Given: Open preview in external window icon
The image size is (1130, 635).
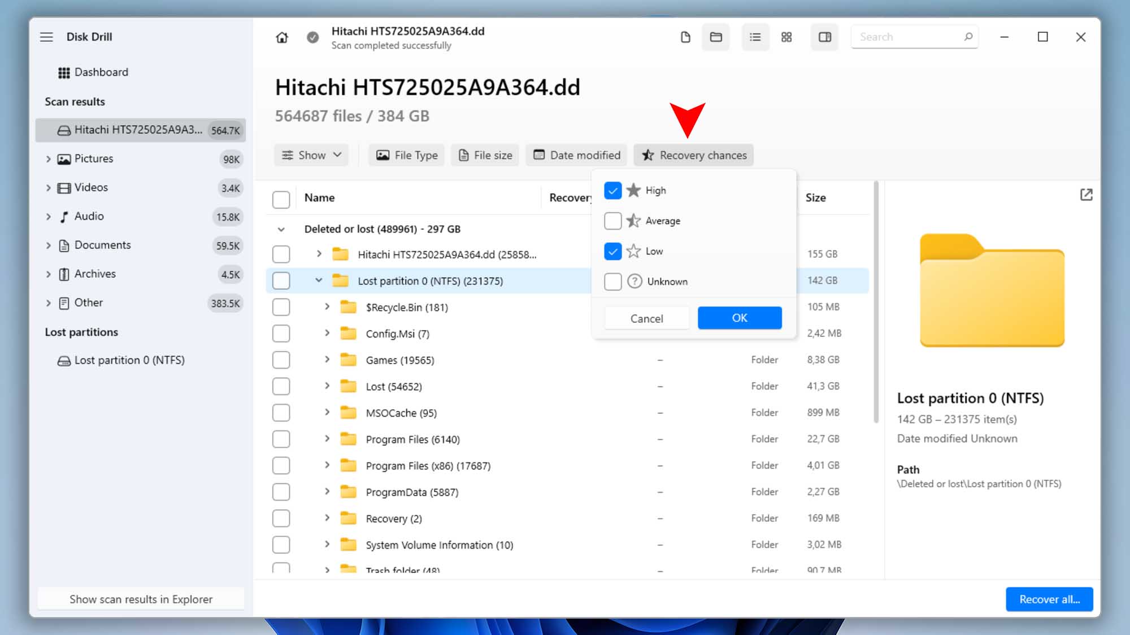Looking at the screenshot, I should (x=1086, y=195).
